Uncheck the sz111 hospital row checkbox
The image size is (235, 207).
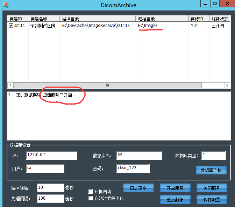11,26
